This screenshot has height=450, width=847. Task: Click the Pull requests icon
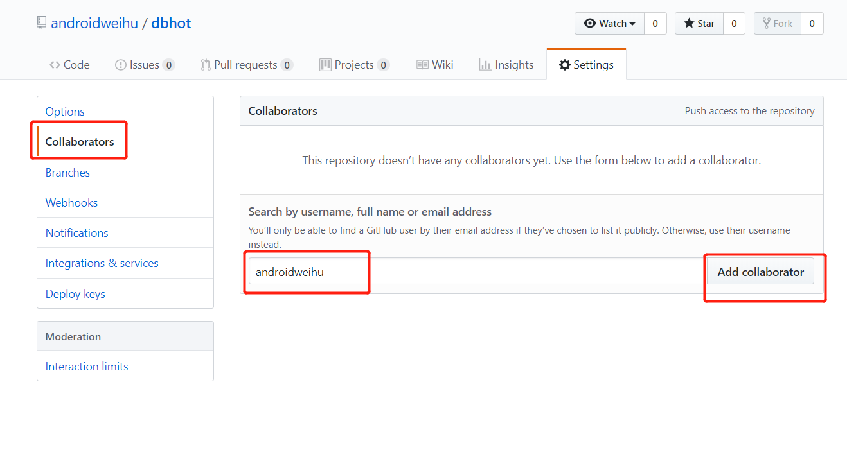[x=206, y=65]
